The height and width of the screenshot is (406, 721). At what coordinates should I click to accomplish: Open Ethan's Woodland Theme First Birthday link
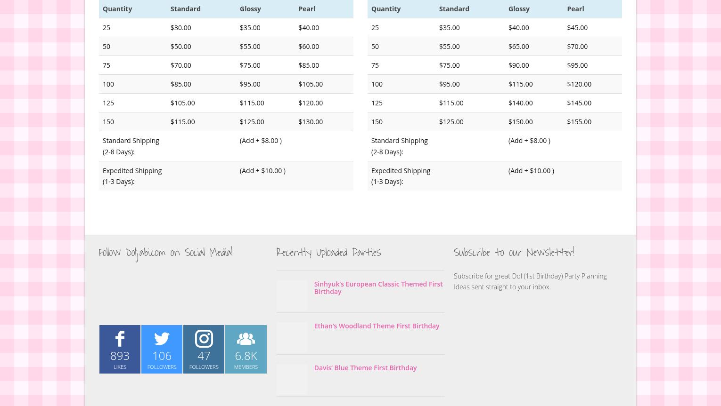pos(376,326)
